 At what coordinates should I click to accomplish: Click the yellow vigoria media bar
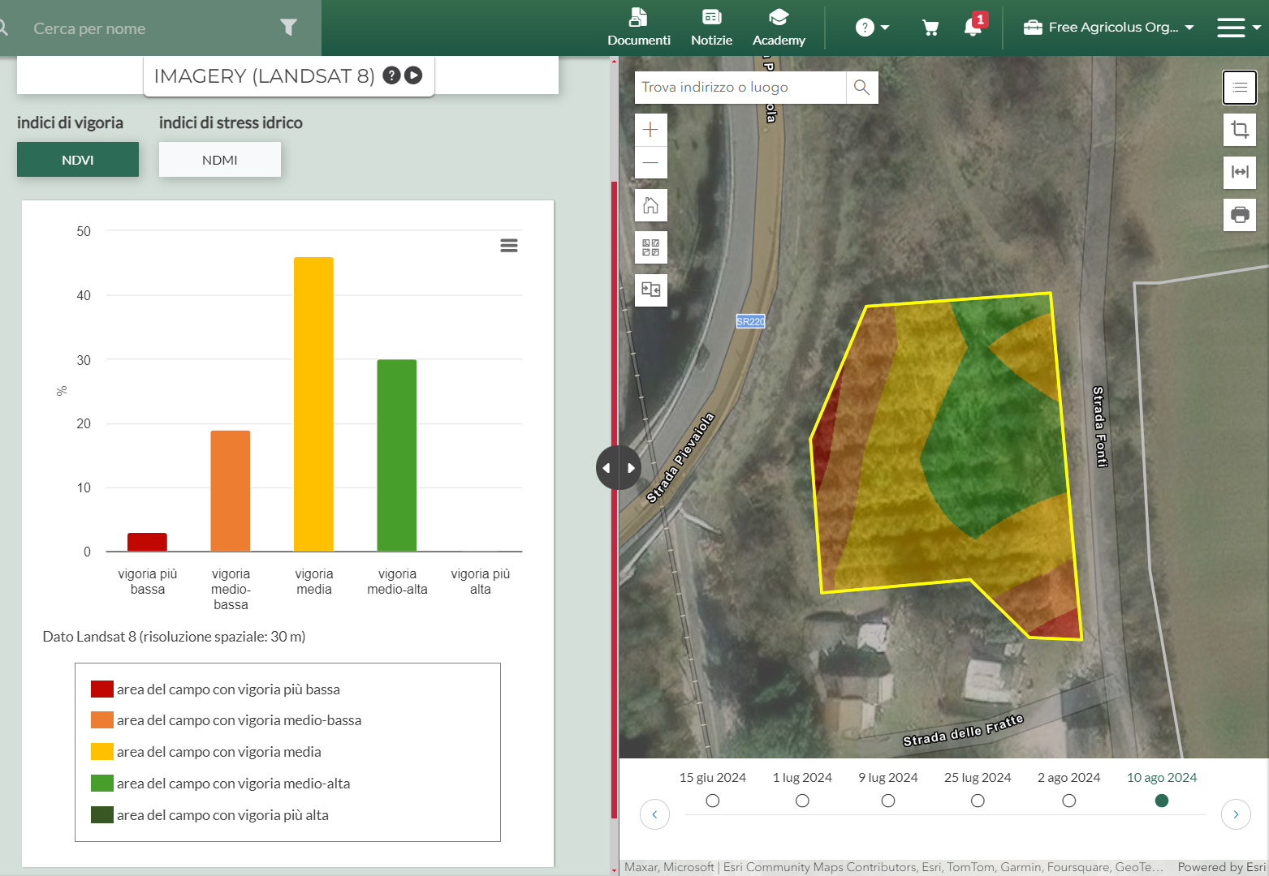pyautogui.click(x=313, y=404)
